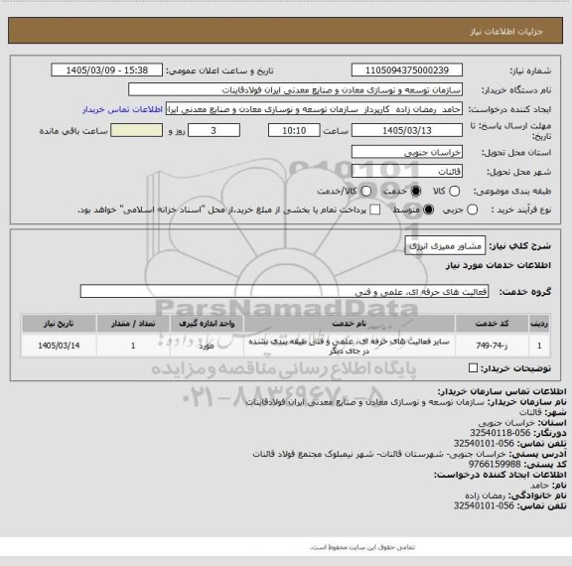572x566 pixels.
Task: Click the واحد اندازه گیری column header
Action: 207,324
